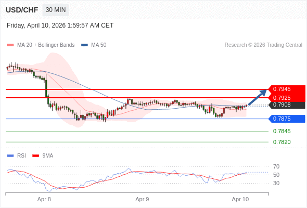The width and height of the screenshot is (307, 208).
Task: Click the Apr 9 date axis label
Action: [x=142, y=199]
